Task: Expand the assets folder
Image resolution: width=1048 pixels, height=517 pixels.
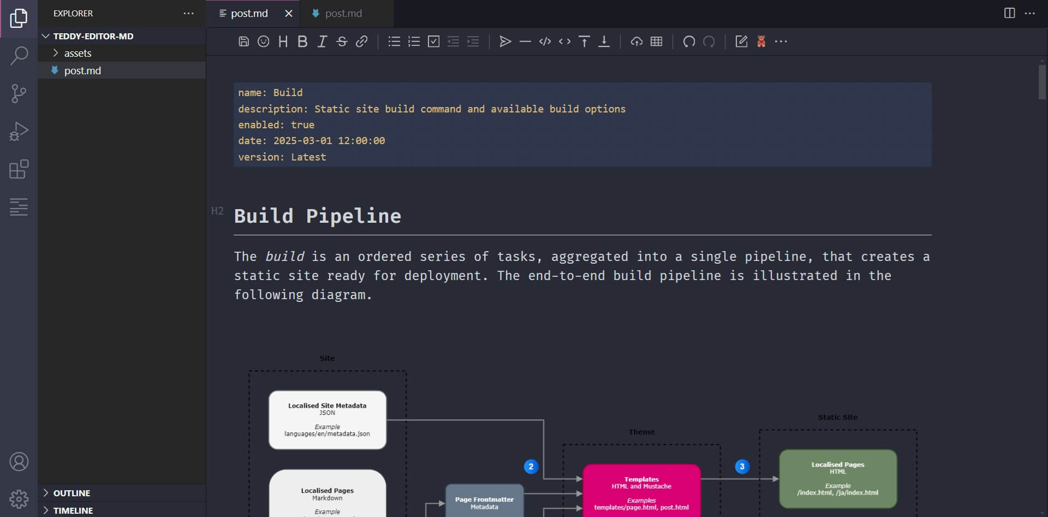Action: [122, 53]
